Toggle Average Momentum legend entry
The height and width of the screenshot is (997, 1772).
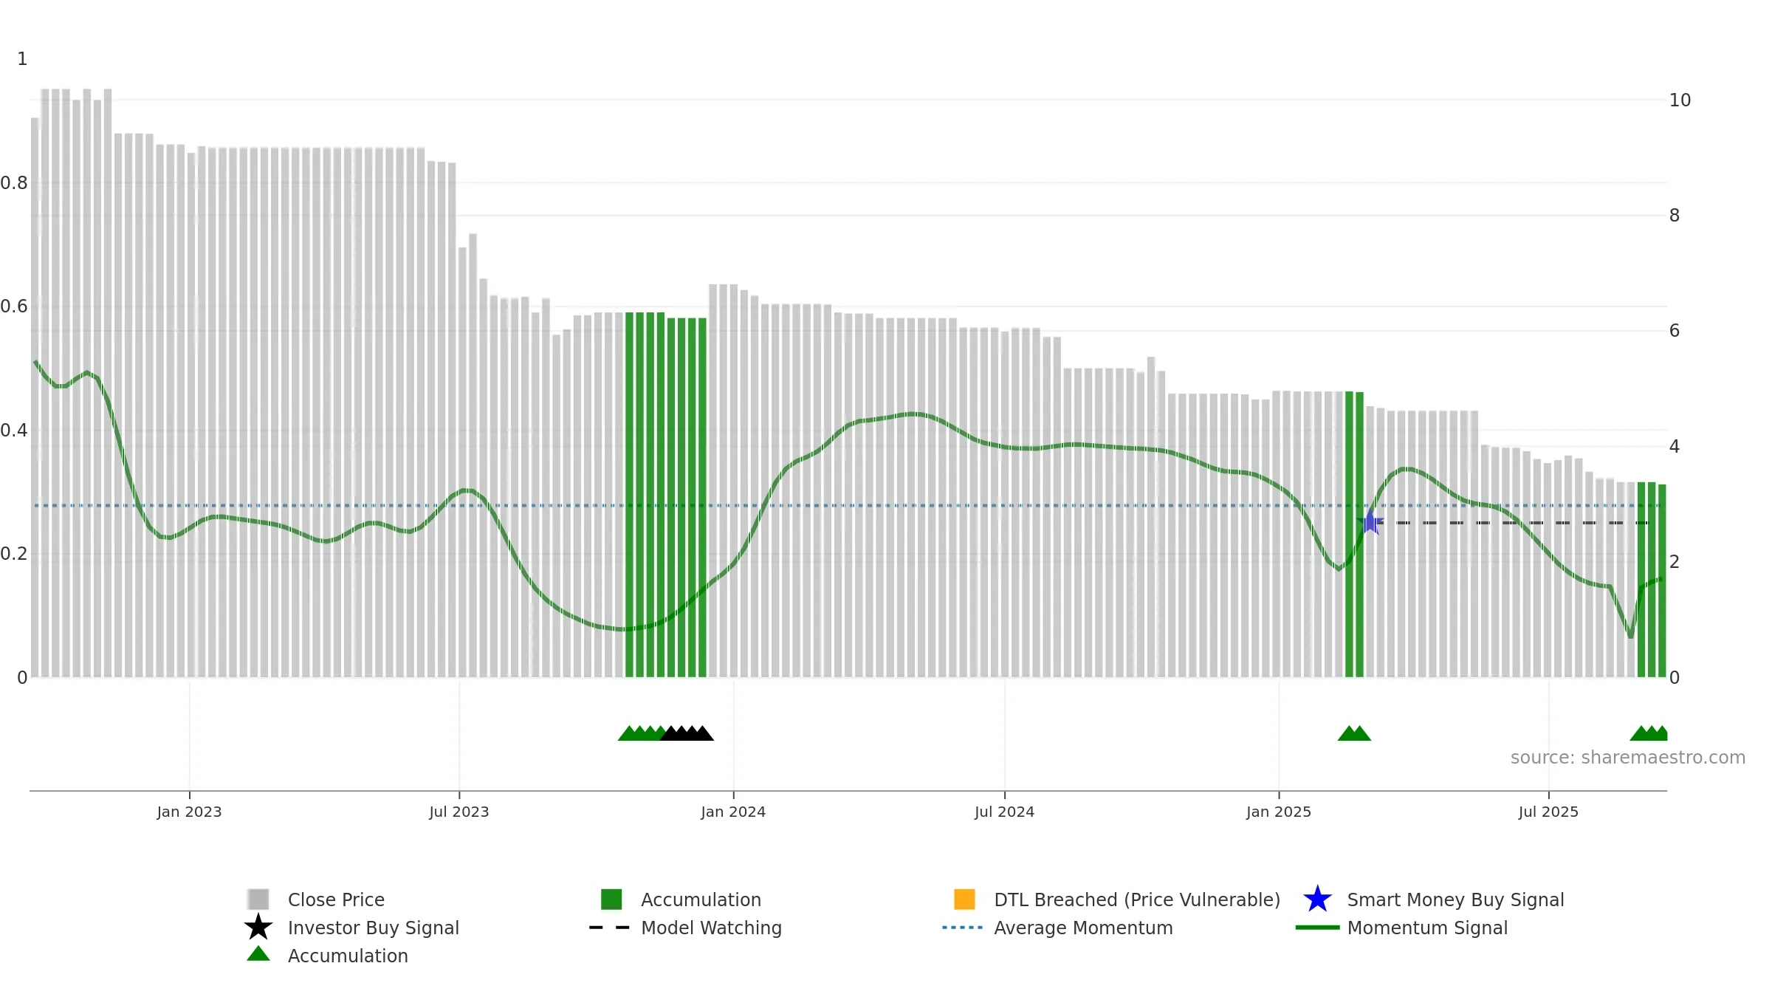point(1083,928)
